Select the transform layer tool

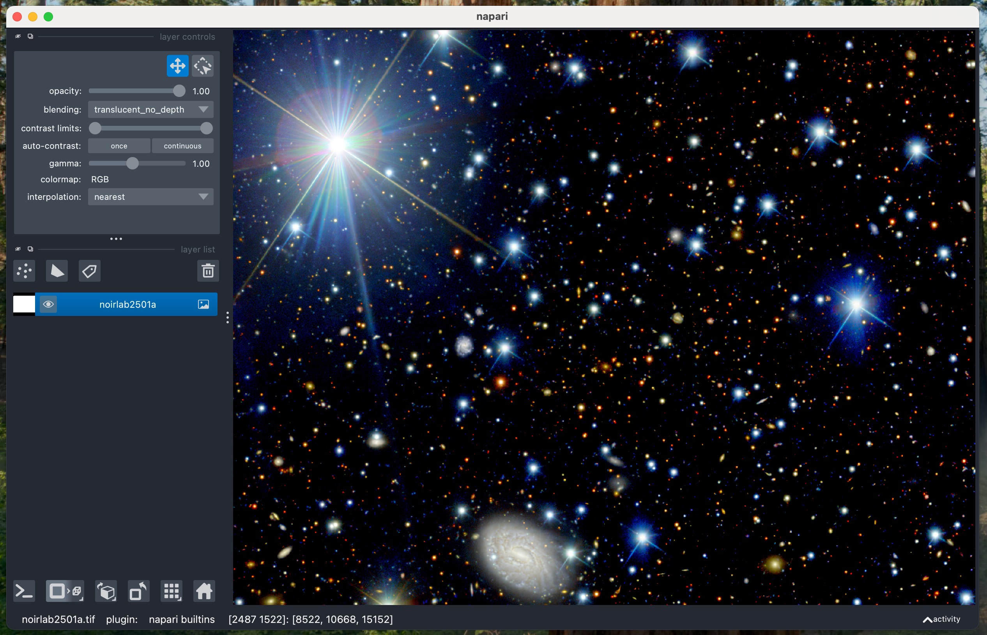203,66
